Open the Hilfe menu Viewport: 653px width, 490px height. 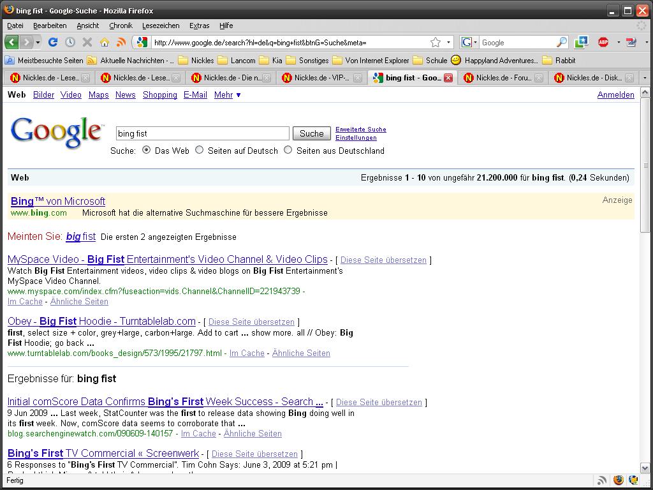point(226,26)
